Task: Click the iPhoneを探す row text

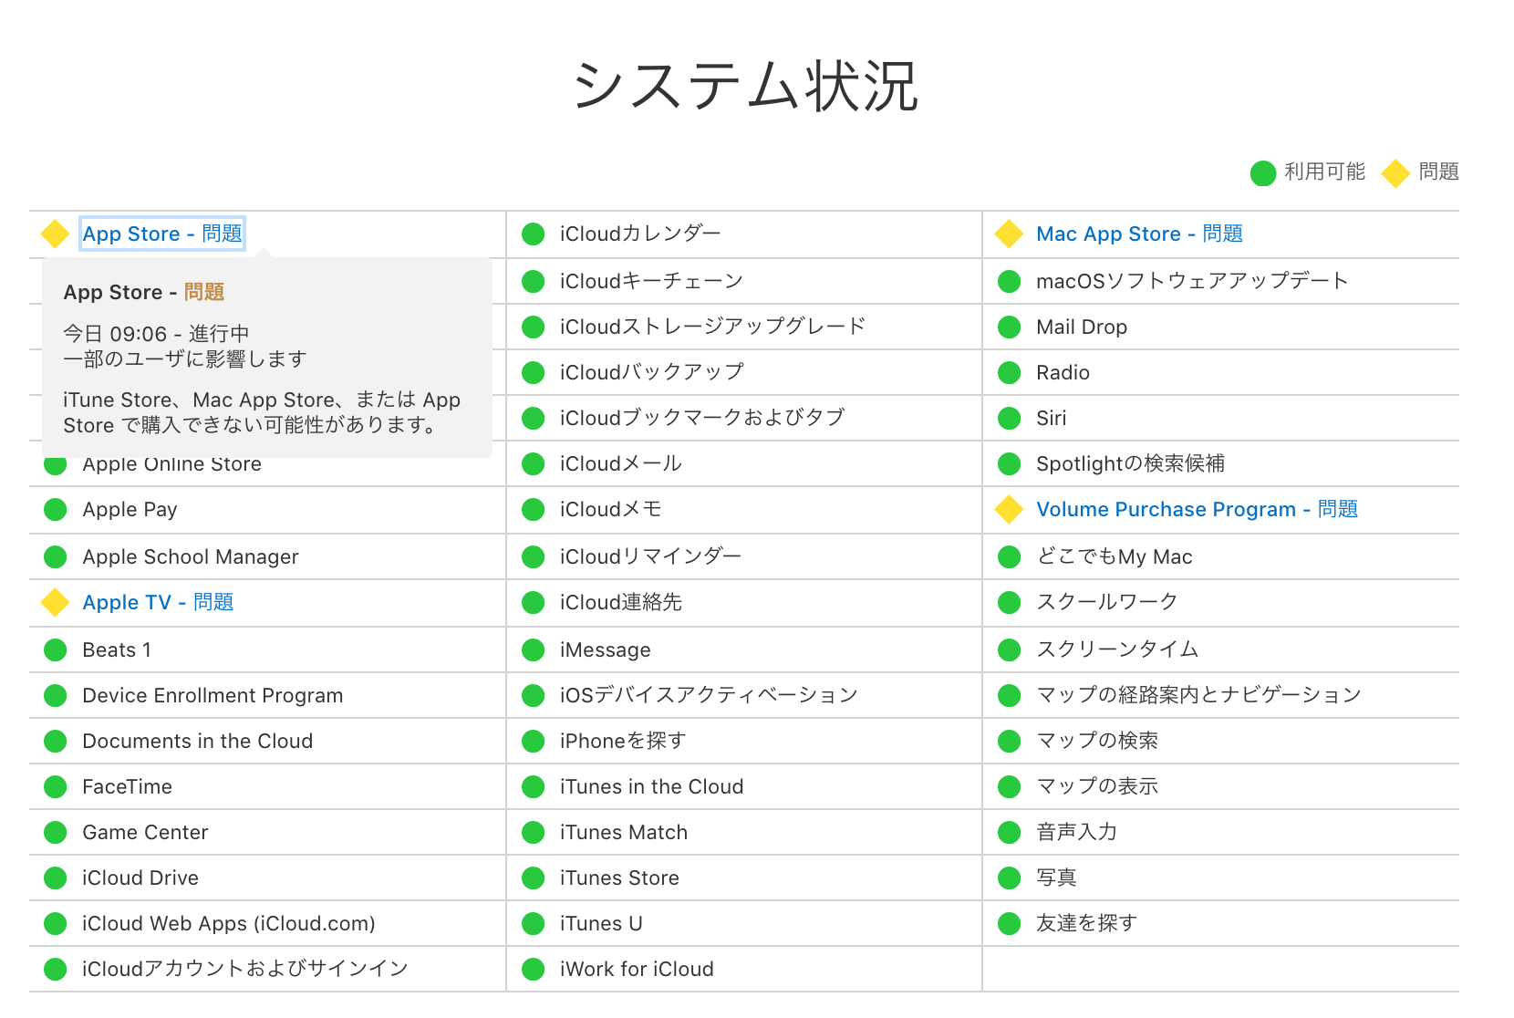Action: (x=623, y=742)
